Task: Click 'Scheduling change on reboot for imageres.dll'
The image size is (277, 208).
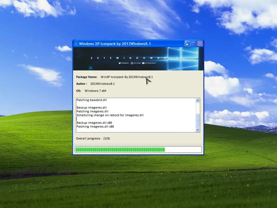Action: (110, 115)
